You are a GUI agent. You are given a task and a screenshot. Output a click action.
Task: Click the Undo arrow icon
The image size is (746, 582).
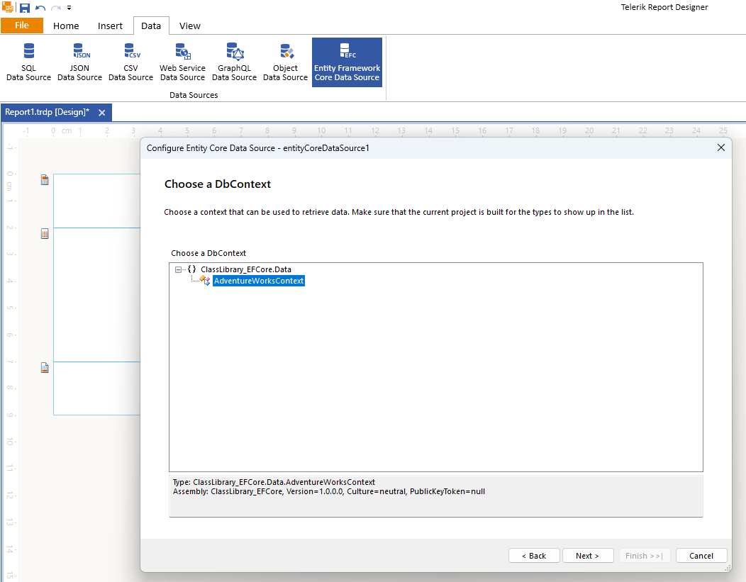point(40,8)
